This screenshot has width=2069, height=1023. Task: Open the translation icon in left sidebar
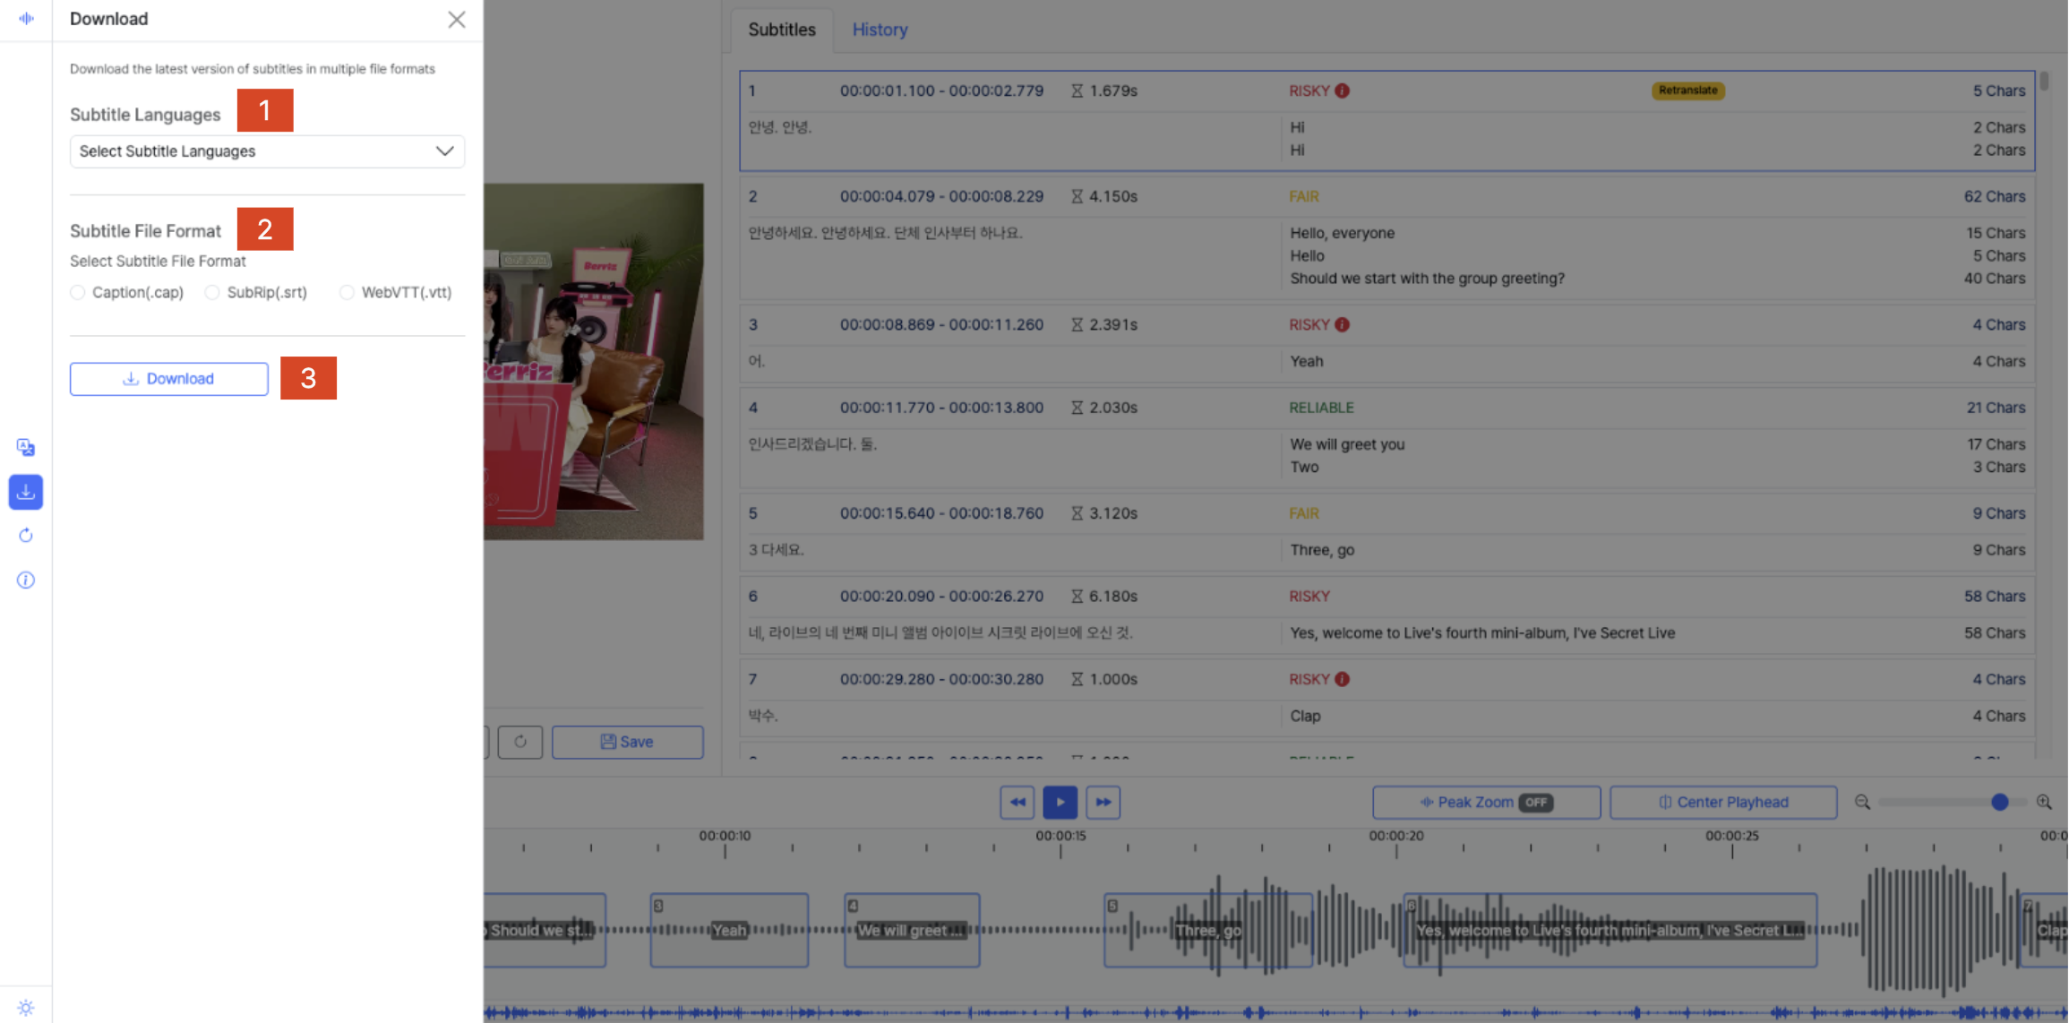click(25, 447)
